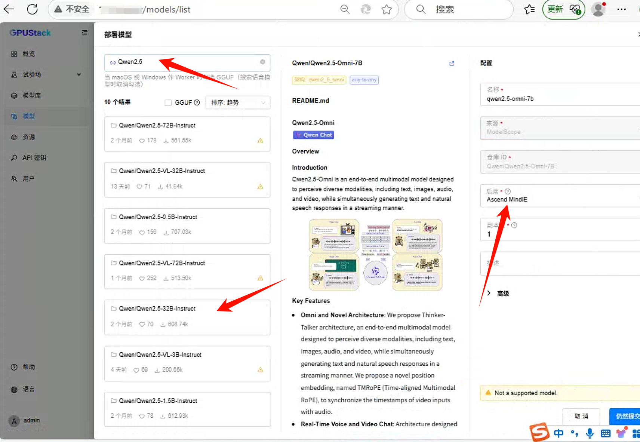Screen dimensions: 640x442
Task: Click the Qwen Chat badge link
Action: point(313,135)
